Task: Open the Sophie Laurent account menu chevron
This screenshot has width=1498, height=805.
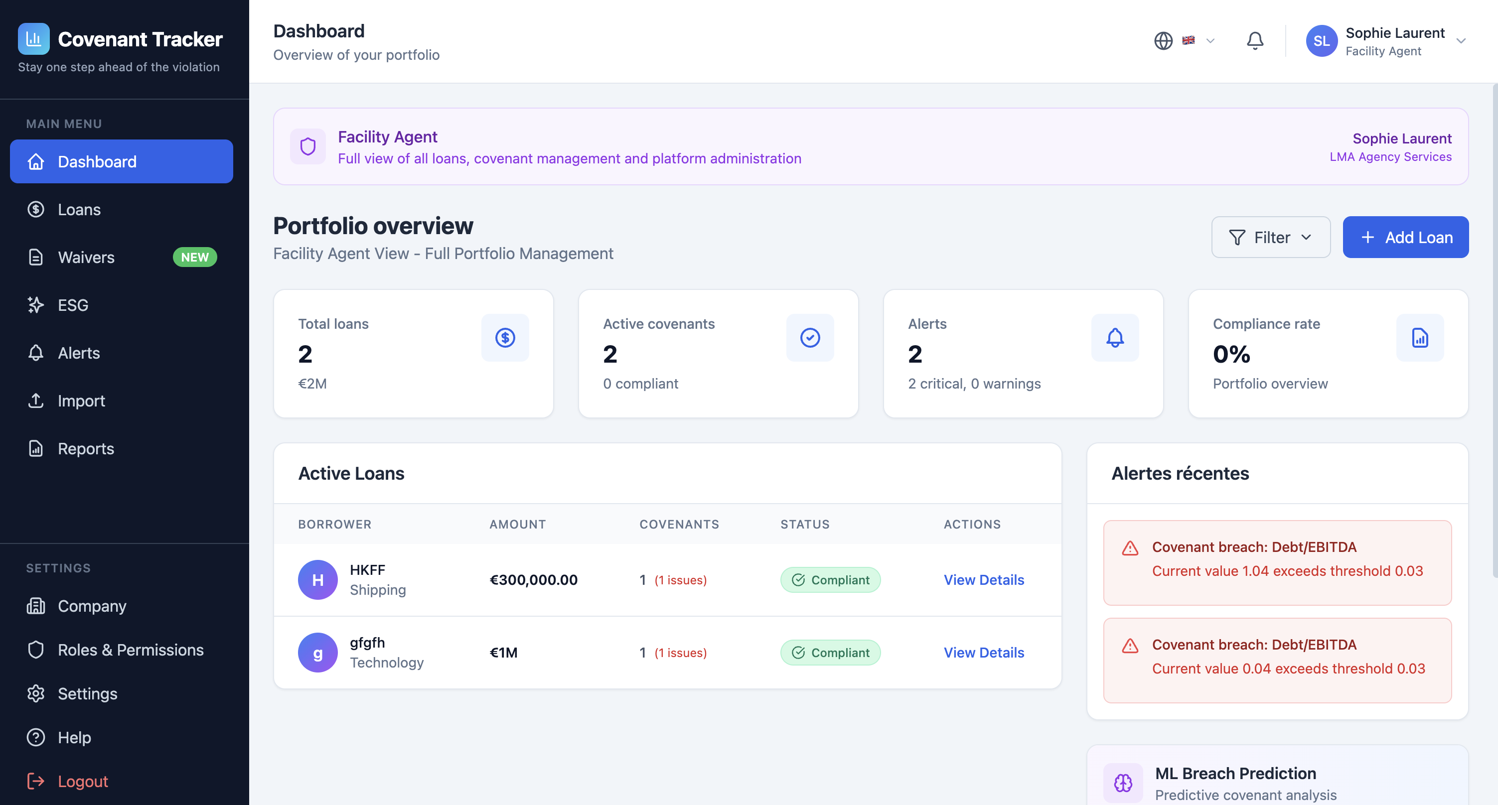Action: click(x=1460, y=41)
